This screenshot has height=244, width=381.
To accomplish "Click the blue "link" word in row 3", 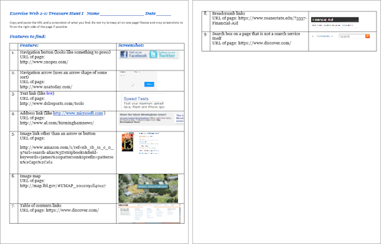I will (50, 93).
